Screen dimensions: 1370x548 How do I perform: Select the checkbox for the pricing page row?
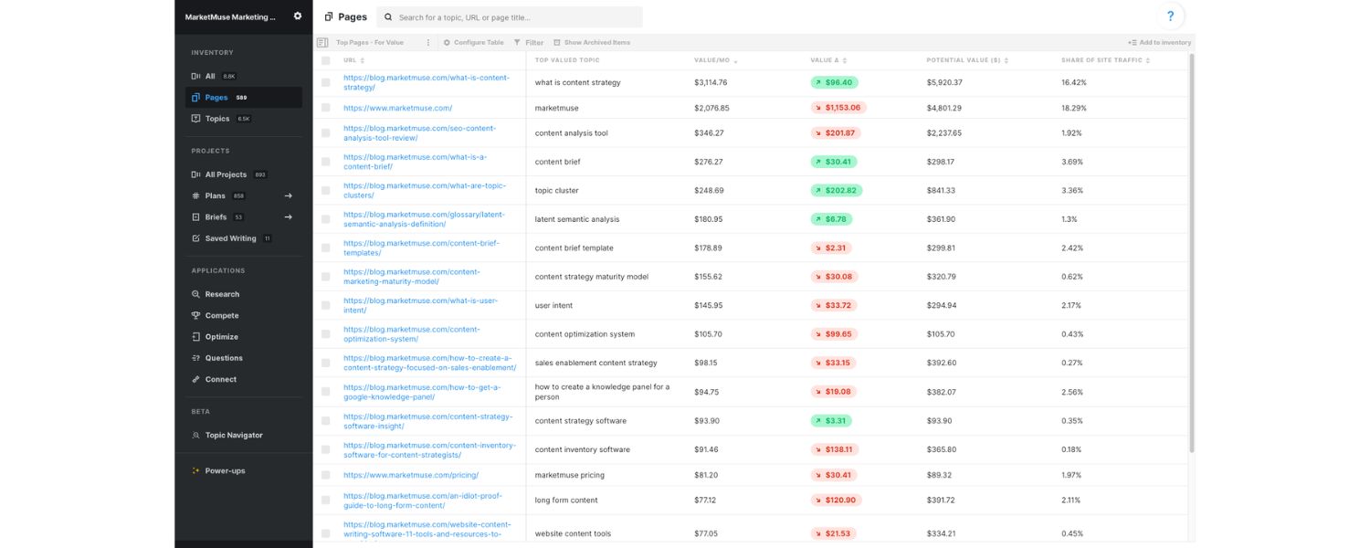click(325, 475)
